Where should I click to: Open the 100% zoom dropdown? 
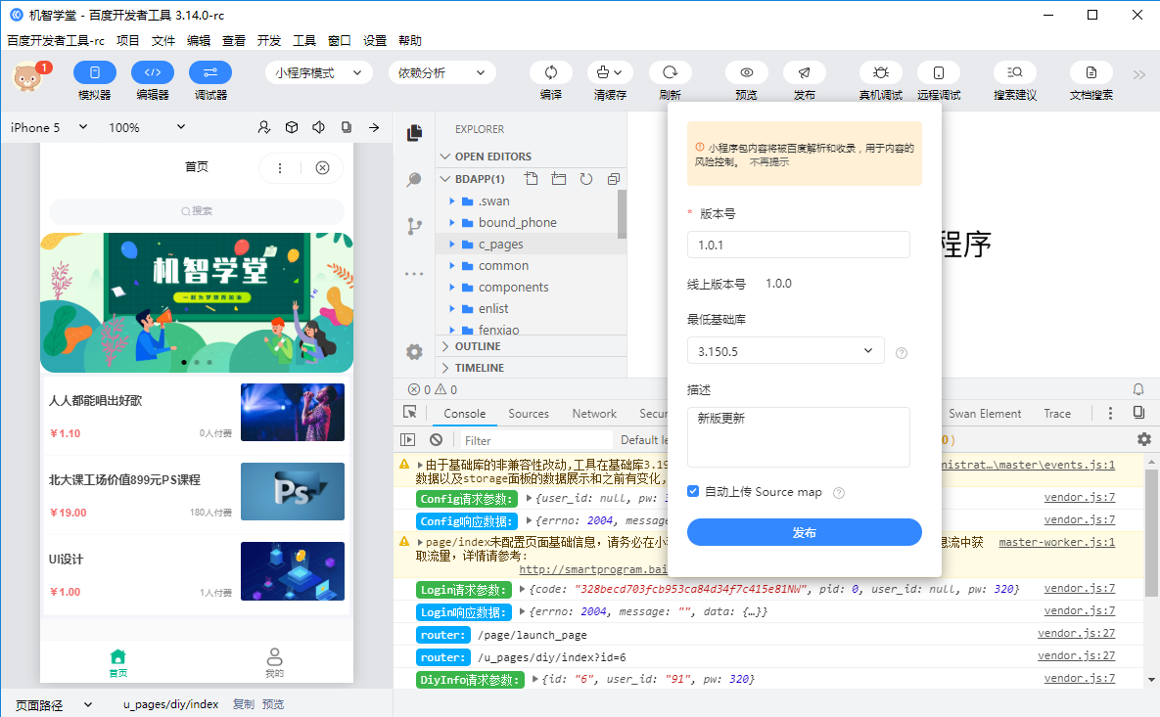click(147, 127)
